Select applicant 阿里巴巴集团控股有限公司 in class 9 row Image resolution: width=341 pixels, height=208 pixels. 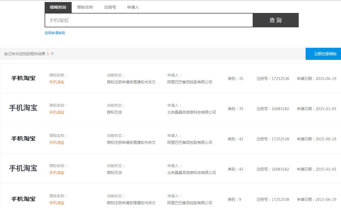(x=190, y=203)
